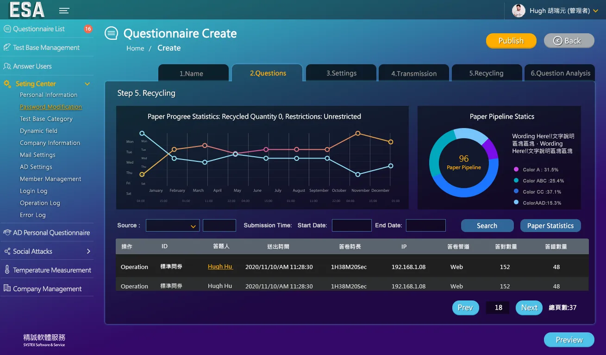Screen dimensions: 606x355
Task: Open the Login Log submenu item
Action: point(34,191)
